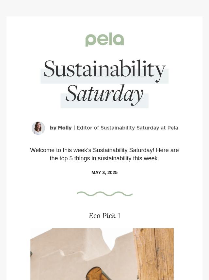
Task: Click the green wavy divider graphic
Action: point(104,194)
